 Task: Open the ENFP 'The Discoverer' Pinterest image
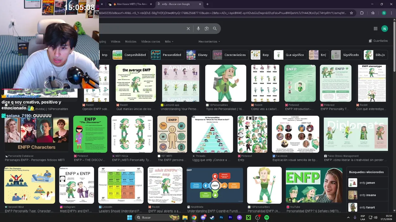point(90,134)
